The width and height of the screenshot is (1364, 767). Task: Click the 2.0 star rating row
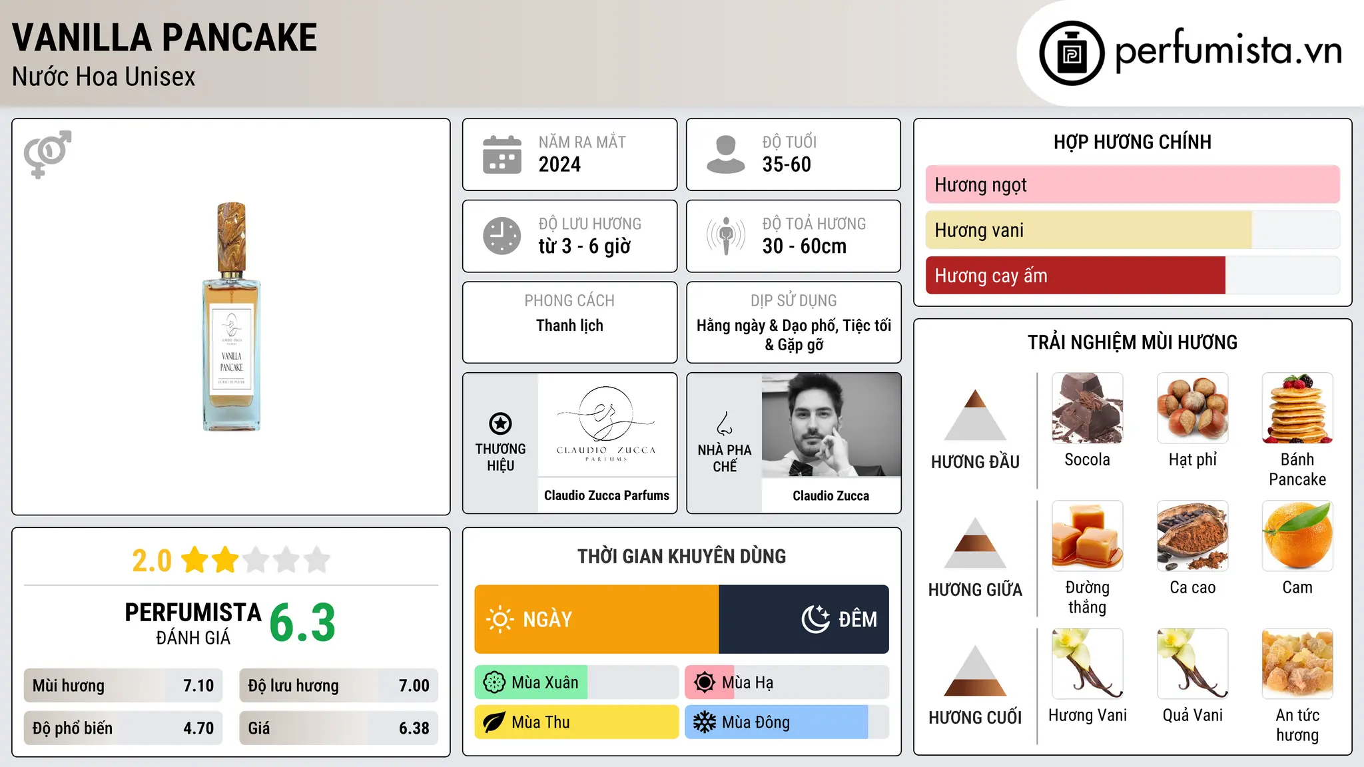click(231, 560)
